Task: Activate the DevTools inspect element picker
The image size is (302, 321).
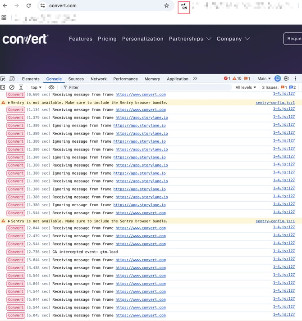Action: click(x=3, y=79)
